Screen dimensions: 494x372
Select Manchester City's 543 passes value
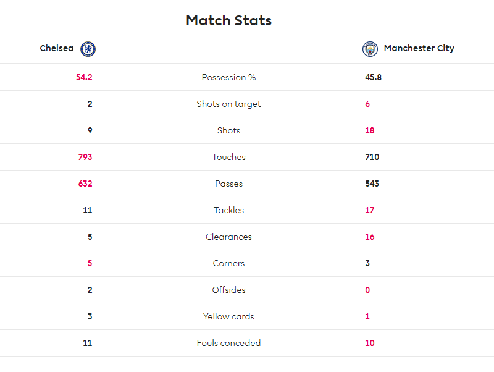[372, 184]
